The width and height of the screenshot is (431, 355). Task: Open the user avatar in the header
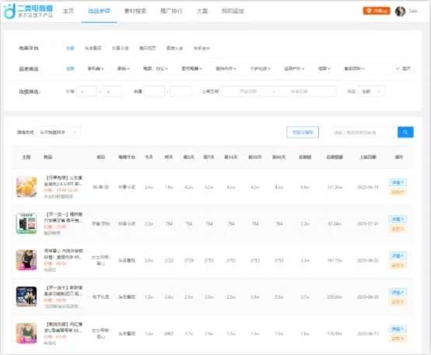click(400, 11)
